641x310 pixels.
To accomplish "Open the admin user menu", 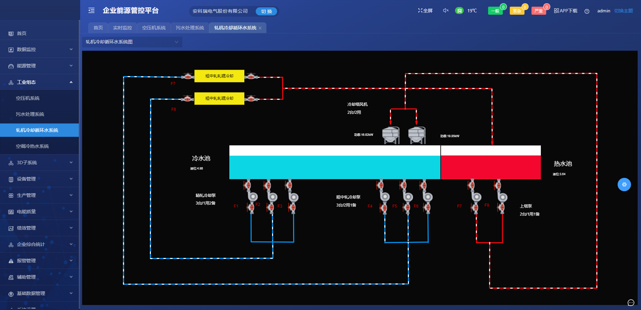I will click(604, 11).
